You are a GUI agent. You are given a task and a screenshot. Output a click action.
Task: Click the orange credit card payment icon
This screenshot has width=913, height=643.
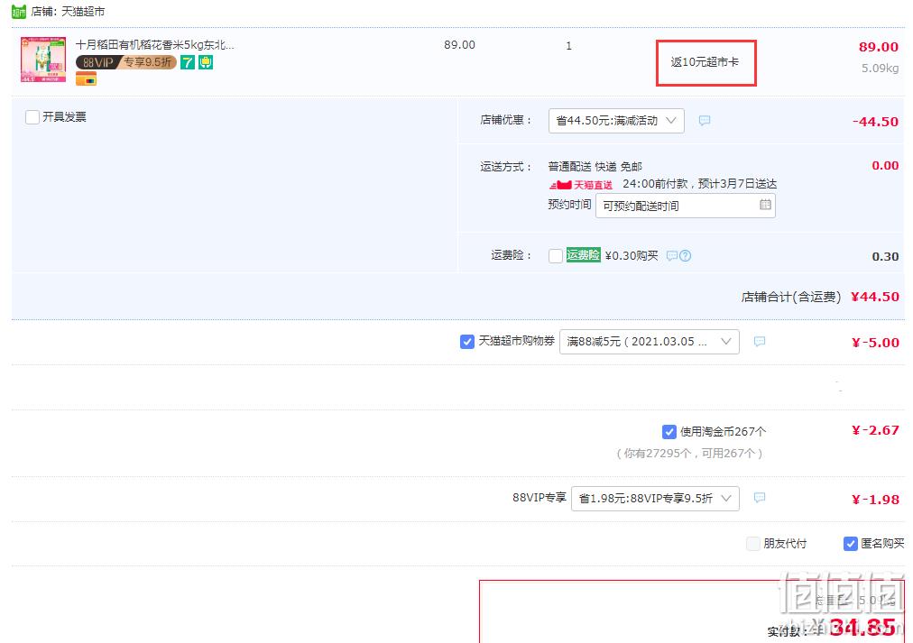click(x=87, y=79)
